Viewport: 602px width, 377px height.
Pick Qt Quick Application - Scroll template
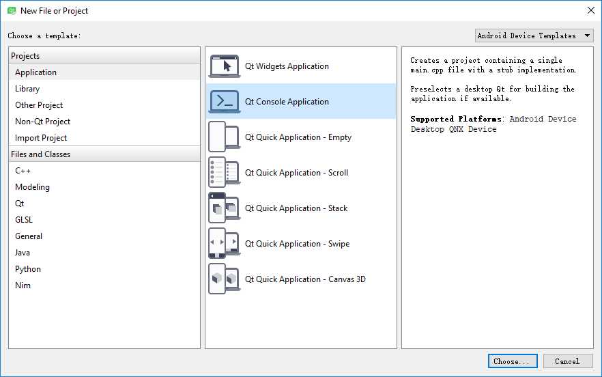(301, 173)
